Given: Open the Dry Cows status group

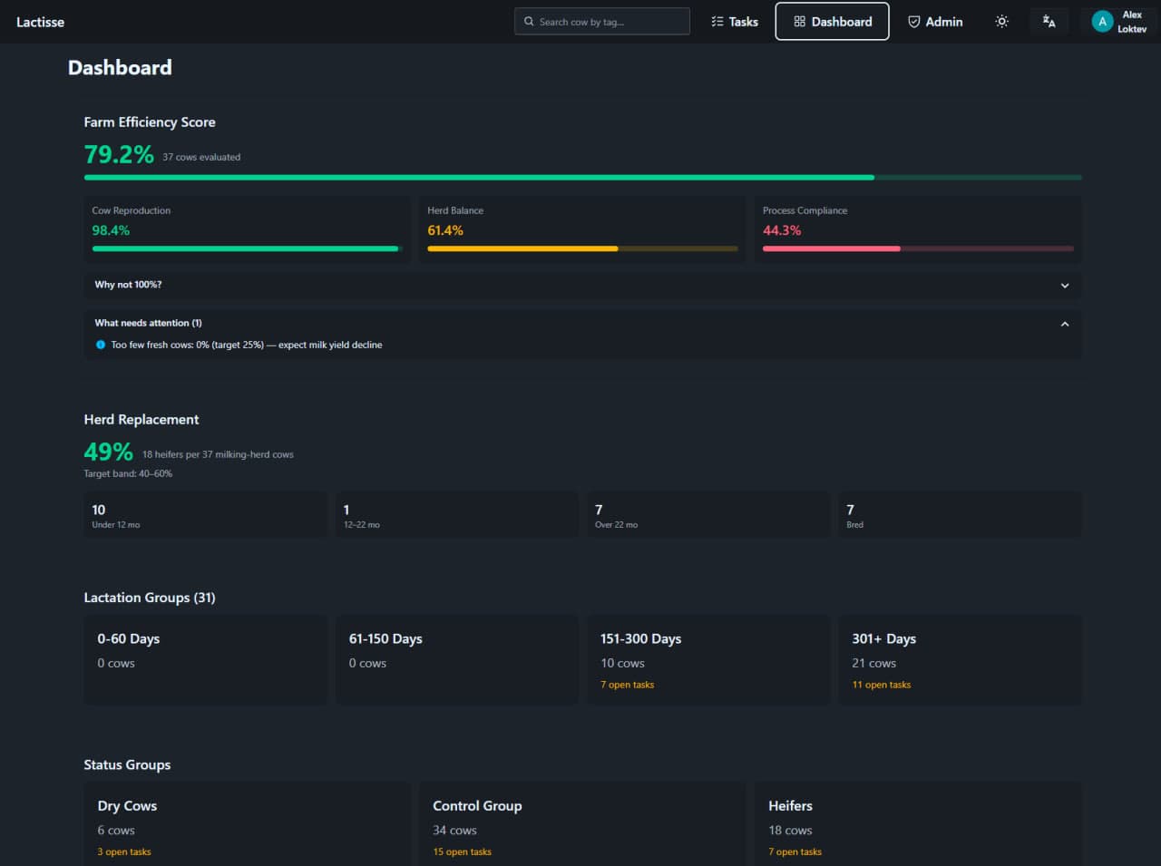Looking at the screenshot, I should coord(247,824).
